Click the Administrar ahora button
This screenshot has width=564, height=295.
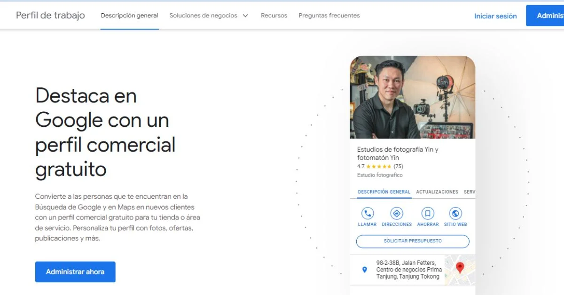click(75, 272)
